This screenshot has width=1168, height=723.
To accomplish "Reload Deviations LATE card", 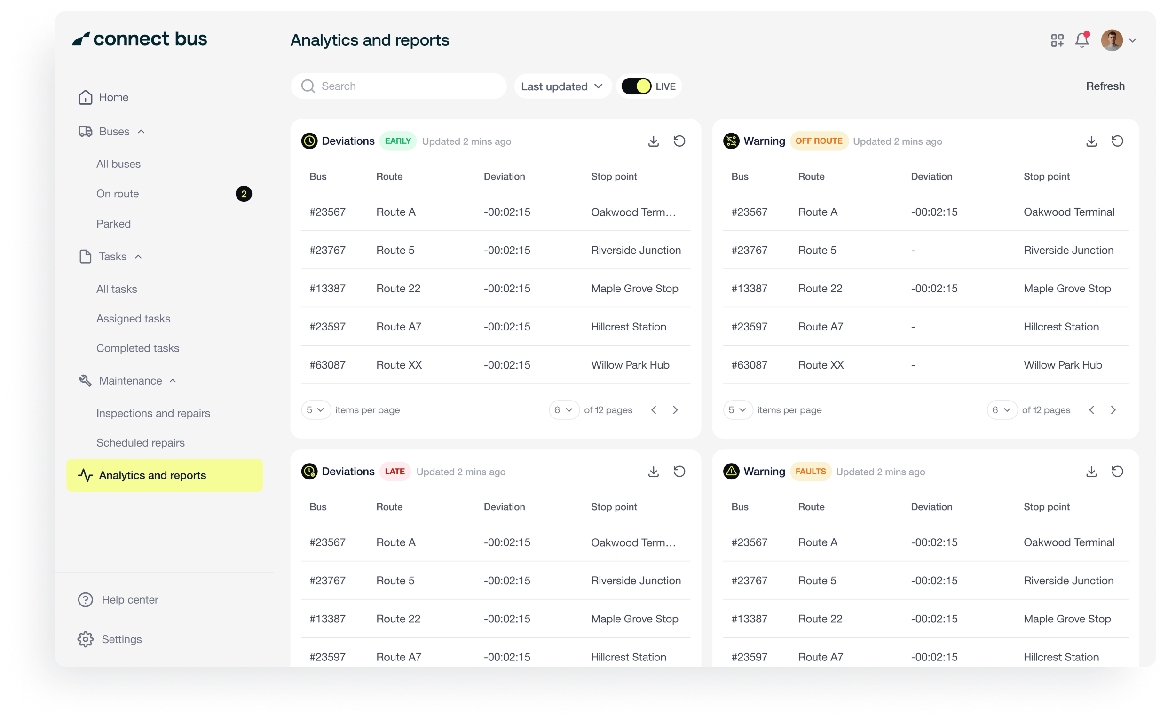I will (679, 472).
